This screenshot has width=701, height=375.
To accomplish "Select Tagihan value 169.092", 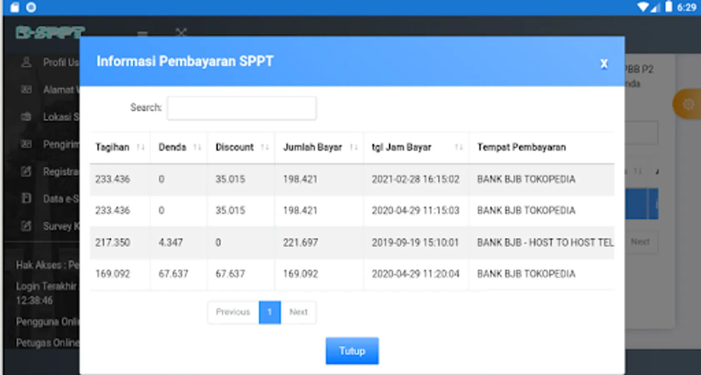I will coord(113,274).
